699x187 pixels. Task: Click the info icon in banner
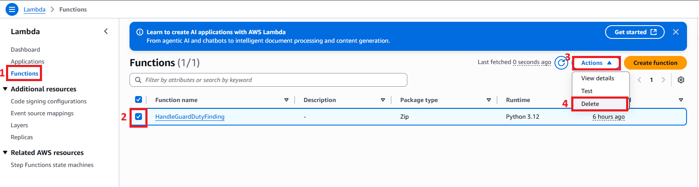pyautogui.click(x=139, y=32)
